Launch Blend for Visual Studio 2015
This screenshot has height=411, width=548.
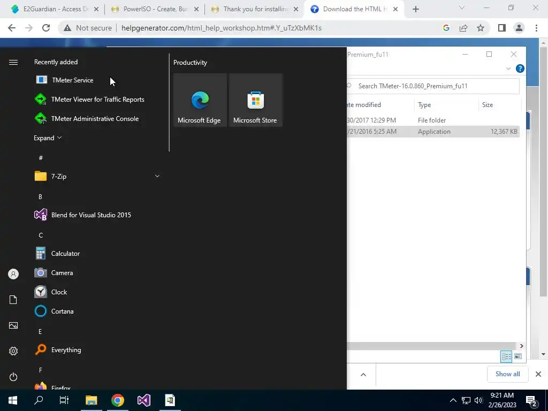(91, 215)
